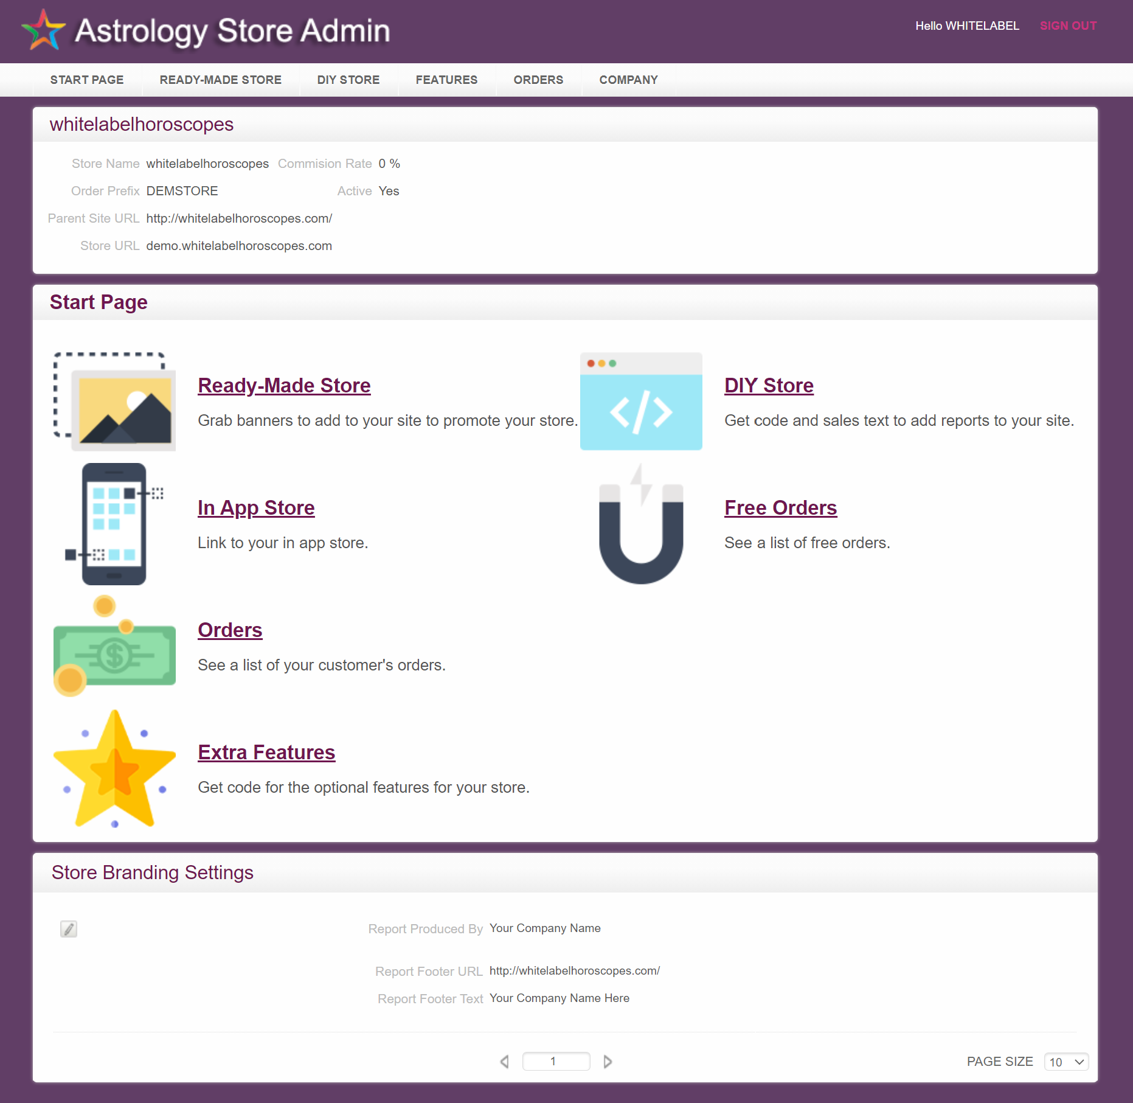Click the 'Your Company Name' produced-by value
This screenshot has width=1133, height=1103.
pyautogui.click(x=545, y=928)
